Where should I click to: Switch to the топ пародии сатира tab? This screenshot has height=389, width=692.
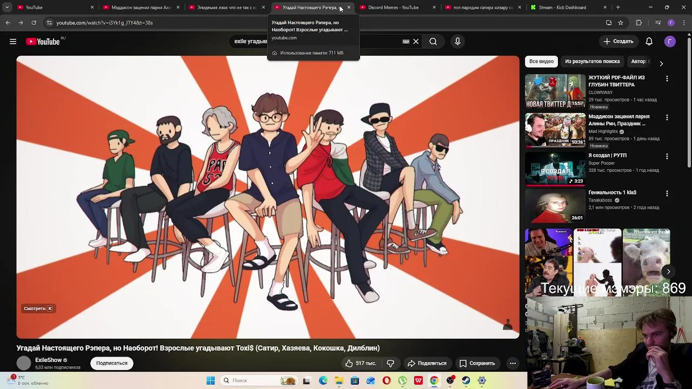(483, 8)
